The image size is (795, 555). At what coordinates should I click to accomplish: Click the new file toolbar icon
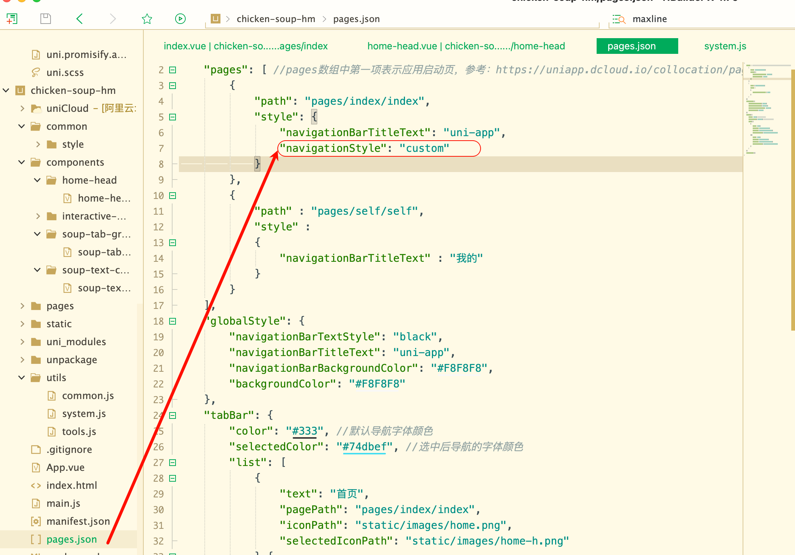click(x=12, y=19)
